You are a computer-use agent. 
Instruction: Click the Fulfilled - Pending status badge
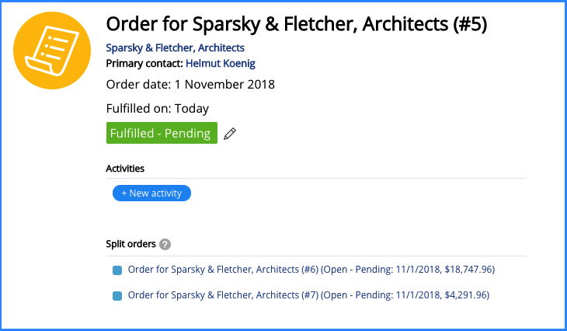click(x=162, y=133)
